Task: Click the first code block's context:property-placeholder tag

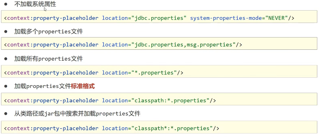Action: click(x=53, y=18)
